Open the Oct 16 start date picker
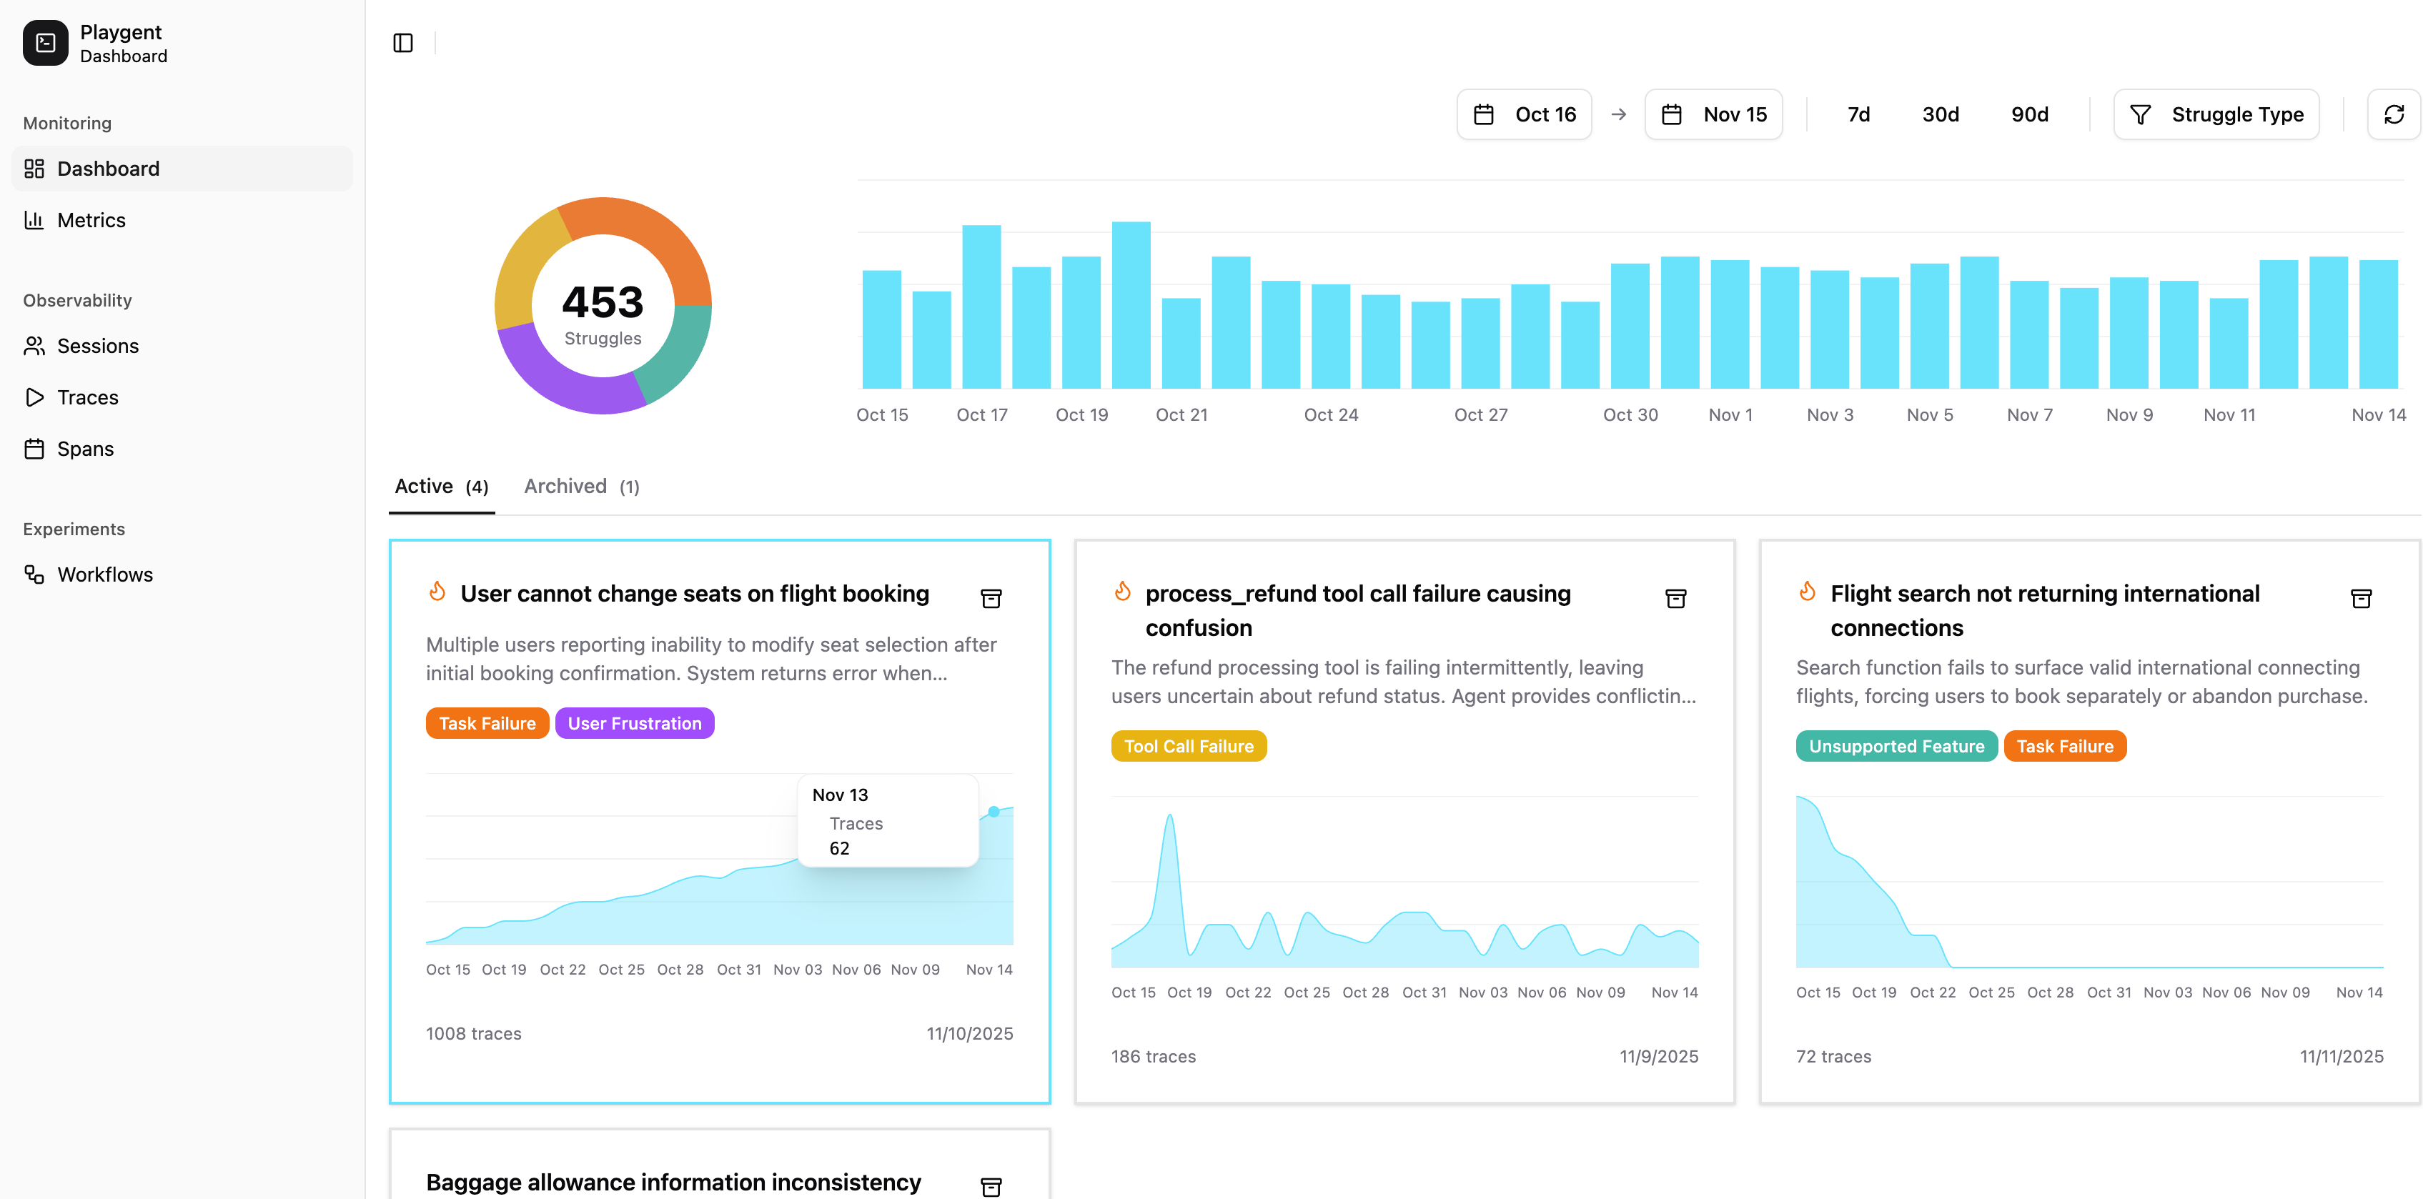Screen dimensions: 2423x1199 pos(1524,114)
